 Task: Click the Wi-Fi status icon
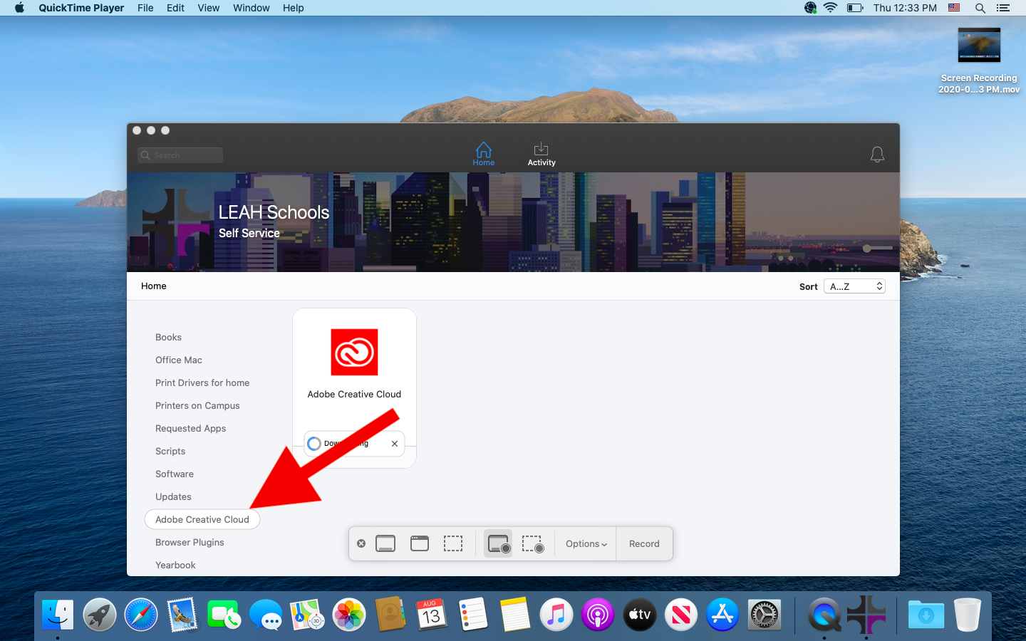coord(831,8)
